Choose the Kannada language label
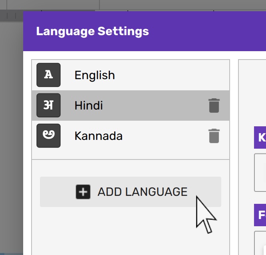 (x=98, y=136)
